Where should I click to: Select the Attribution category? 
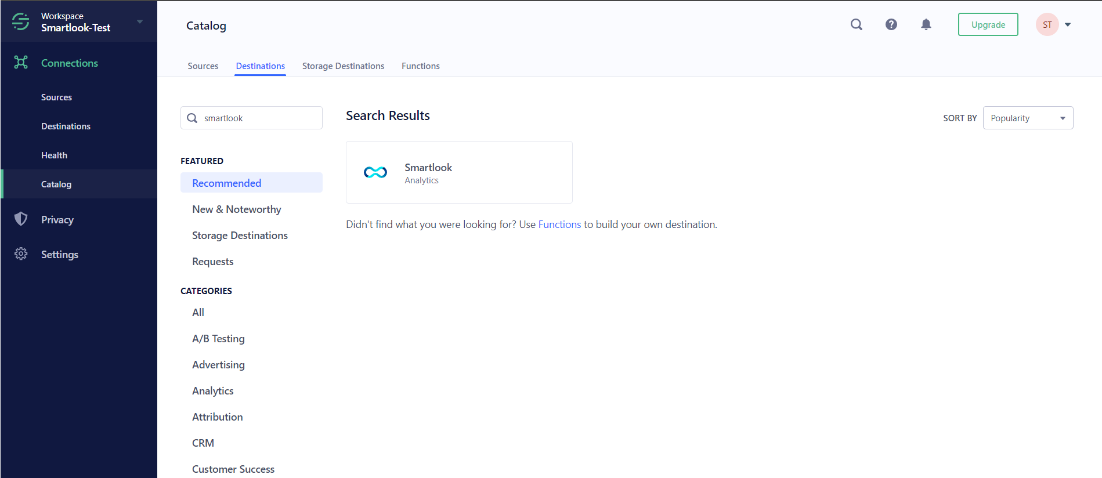point(218,417)
